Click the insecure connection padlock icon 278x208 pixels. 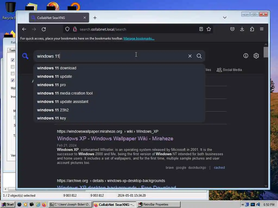75,29
